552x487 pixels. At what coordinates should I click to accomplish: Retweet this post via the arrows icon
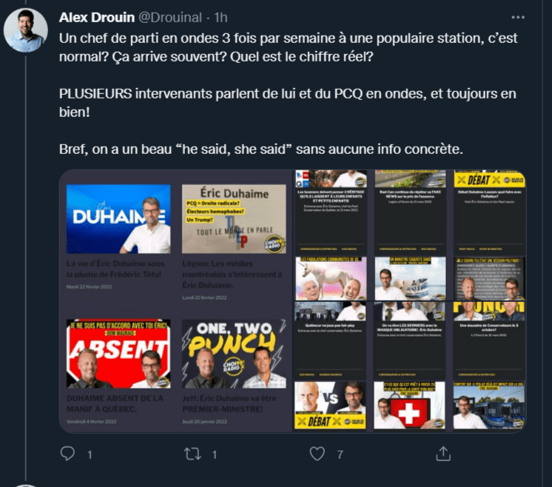click(192, 454)
